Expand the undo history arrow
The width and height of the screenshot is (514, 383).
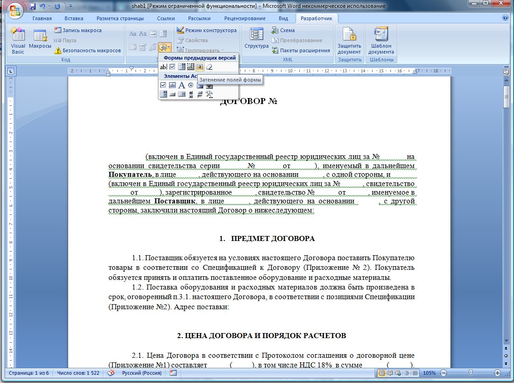click(x=49, y=7)
